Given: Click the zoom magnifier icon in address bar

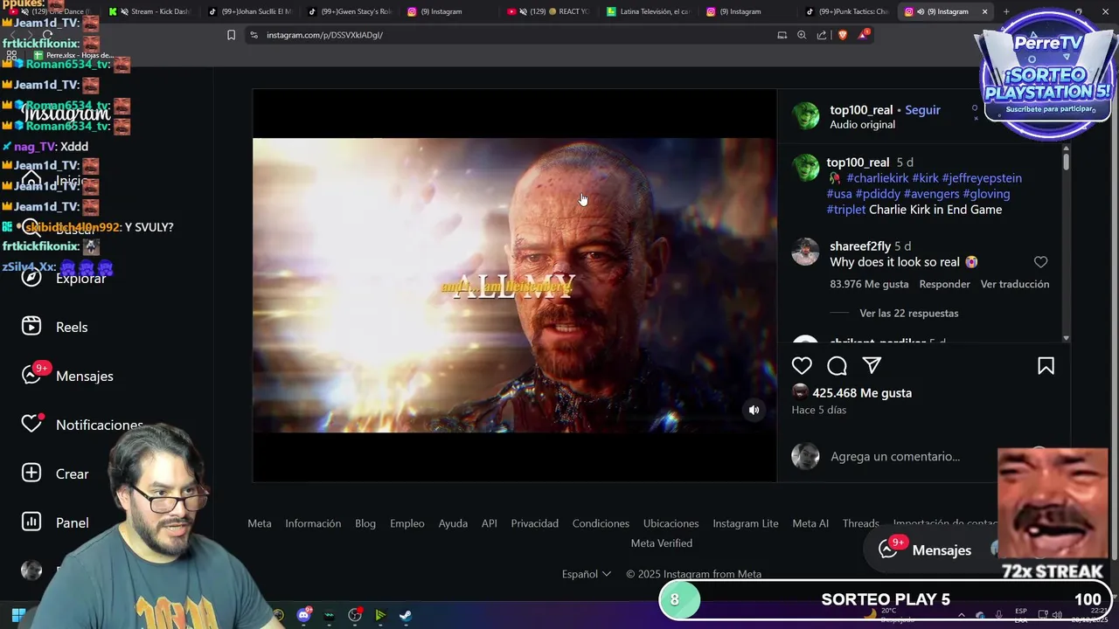Looking at the screenshot, I should [x=802, y=35].
